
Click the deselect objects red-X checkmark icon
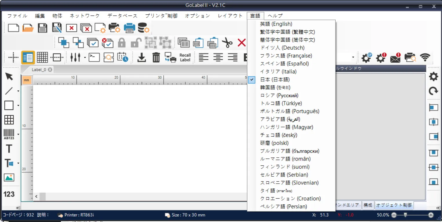[x=107, y=43]
